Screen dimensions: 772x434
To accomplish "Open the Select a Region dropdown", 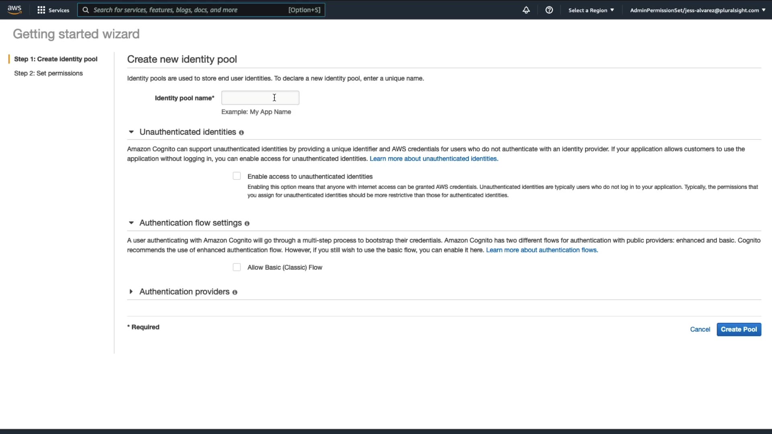I will click(591, 10).
